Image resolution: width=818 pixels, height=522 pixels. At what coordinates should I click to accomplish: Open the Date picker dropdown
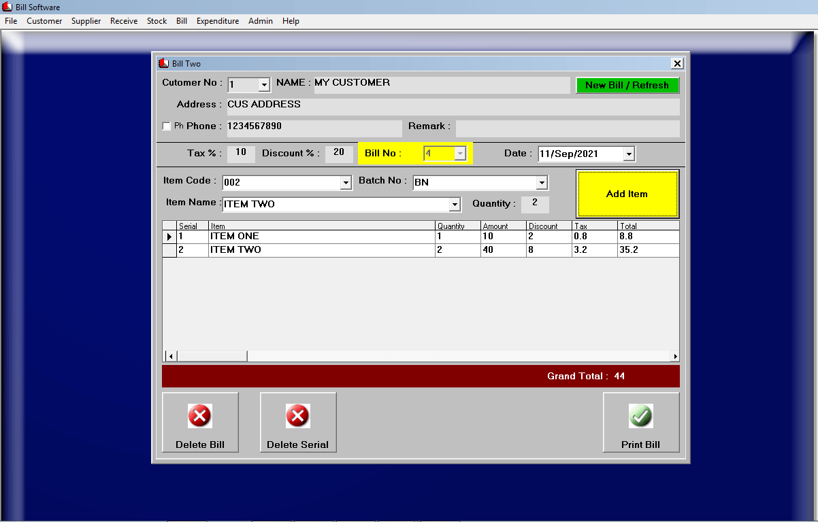[629, 154]
